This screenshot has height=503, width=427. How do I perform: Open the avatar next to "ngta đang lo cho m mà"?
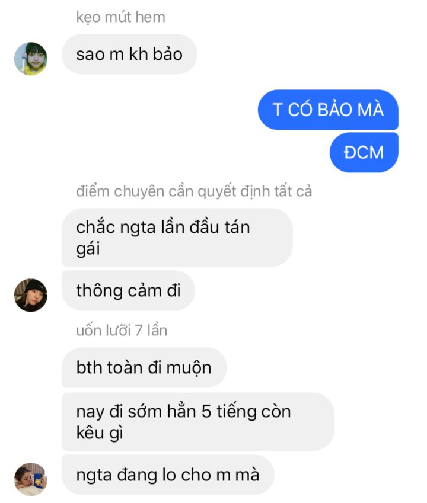click(x=30, y=479)
